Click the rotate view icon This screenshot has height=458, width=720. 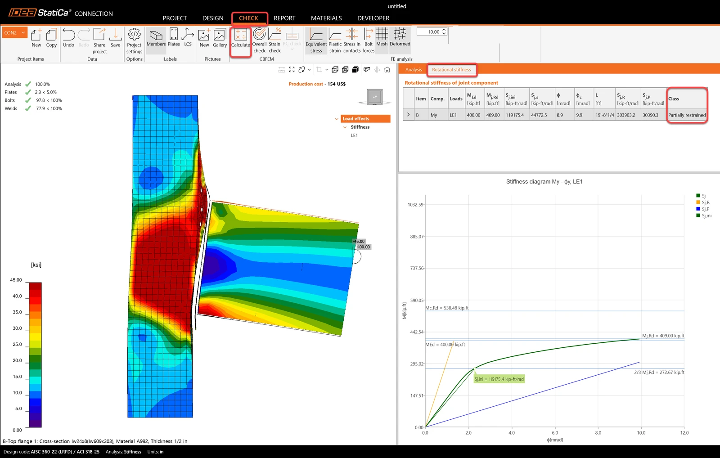click(302, 69)
